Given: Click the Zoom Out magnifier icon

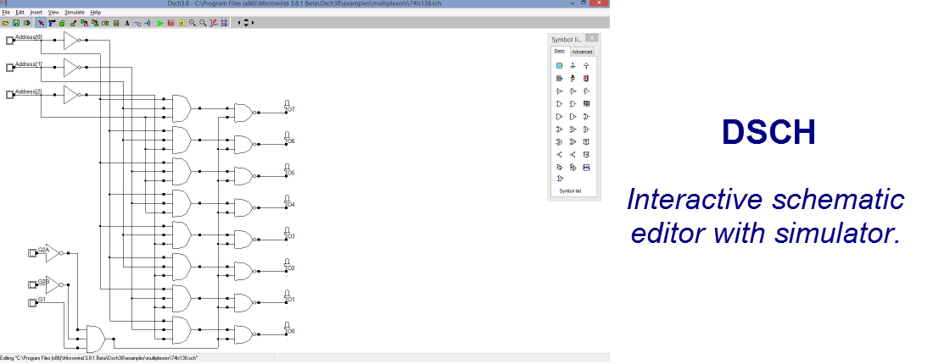Looking at the screenshot, I should click(x=203, y=23).
